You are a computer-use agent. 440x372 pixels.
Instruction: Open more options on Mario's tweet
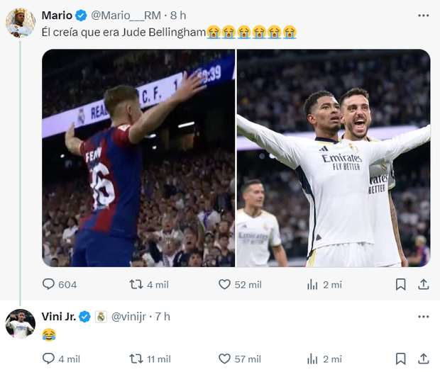point(423,15)
